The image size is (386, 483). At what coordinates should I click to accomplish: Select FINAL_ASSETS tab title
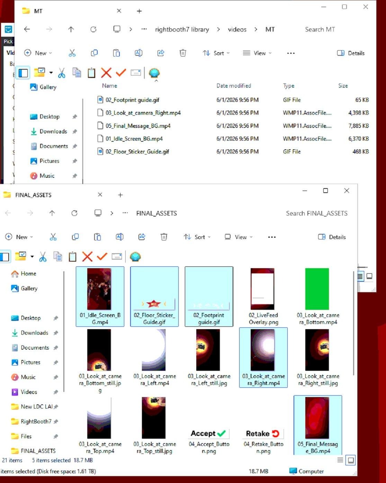tap(33, 195)
